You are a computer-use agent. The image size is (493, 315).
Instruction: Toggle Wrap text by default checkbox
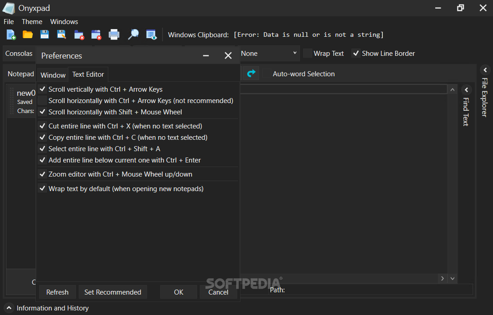click(x=42, y=188)
